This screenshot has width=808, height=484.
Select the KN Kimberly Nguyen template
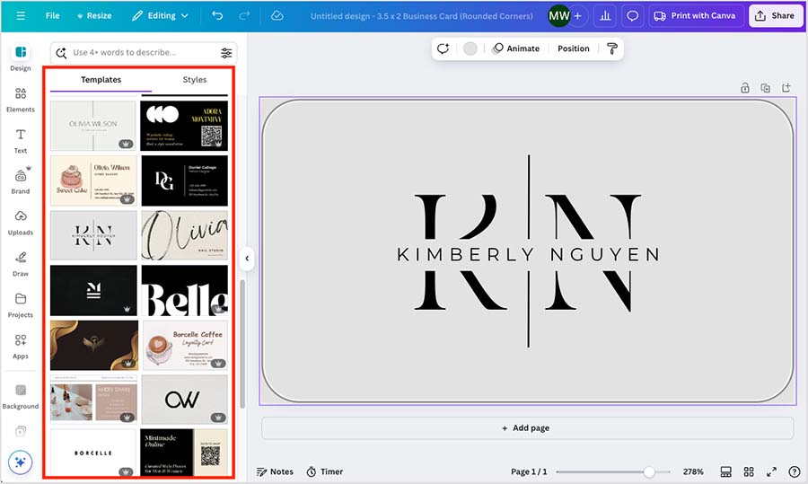[x=93, y=235]
